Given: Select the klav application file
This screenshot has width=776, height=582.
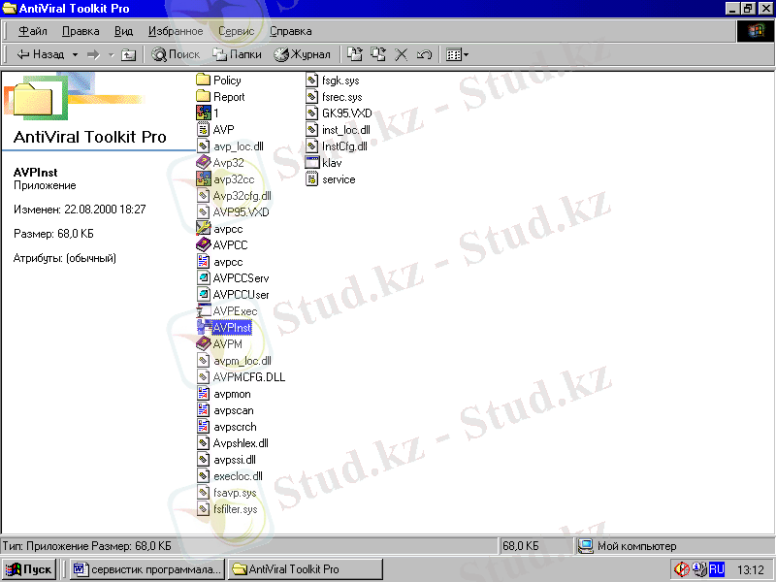Looking at the screenshot, I should pos(324,163).
